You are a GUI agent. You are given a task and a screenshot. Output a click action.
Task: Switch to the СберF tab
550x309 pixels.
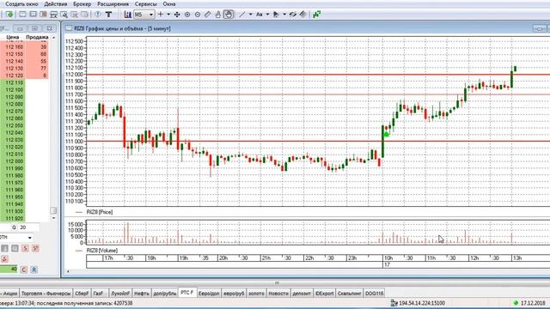[x=82, y=294]
